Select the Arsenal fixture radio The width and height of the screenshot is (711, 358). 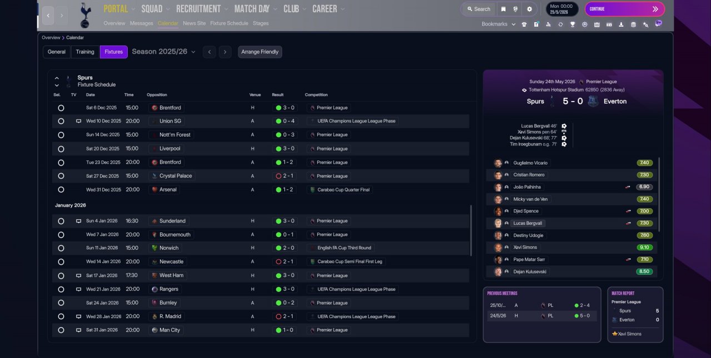pyautogui.click(x=61, y=189)
